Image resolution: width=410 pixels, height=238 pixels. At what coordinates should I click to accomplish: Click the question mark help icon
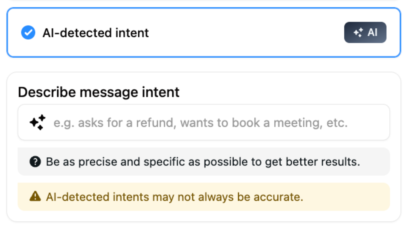[x=35, y=161]
